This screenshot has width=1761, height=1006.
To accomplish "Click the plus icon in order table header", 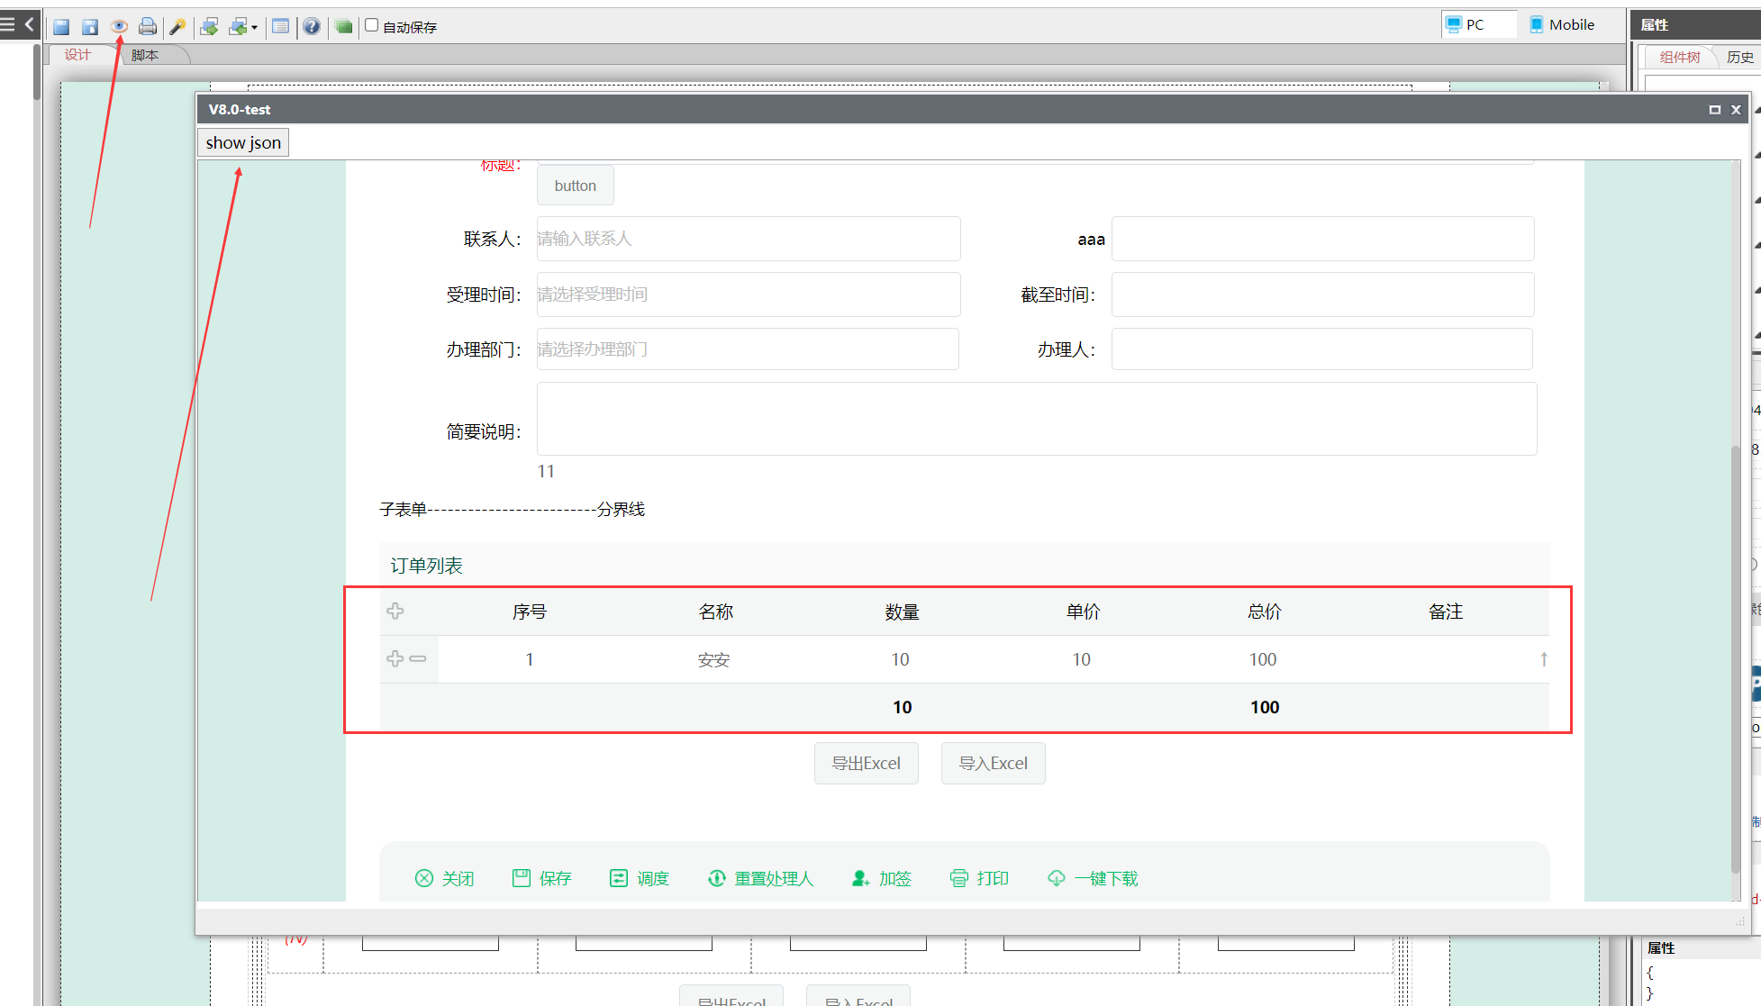I will [395, 612].
